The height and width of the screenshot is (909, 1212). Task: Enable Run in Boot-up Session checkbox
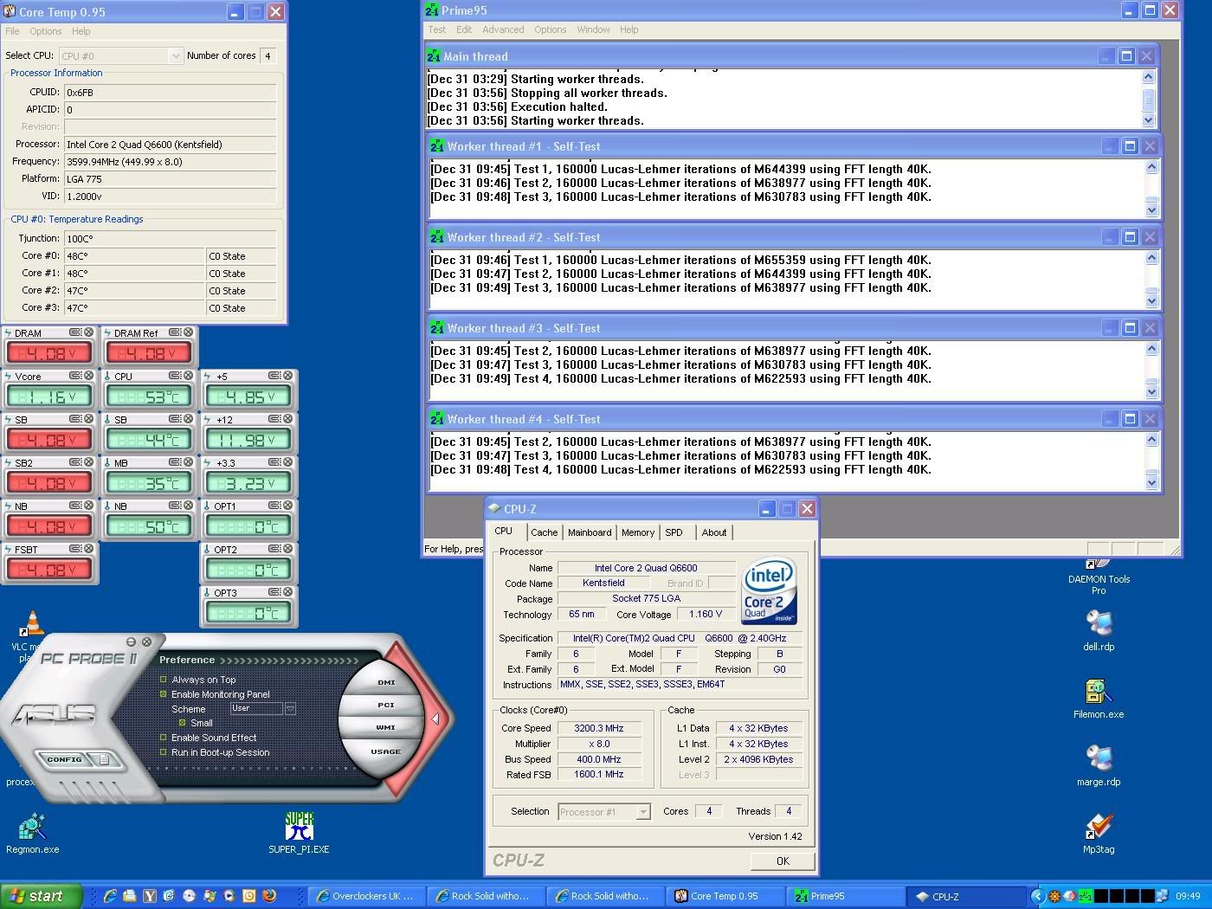(x=163, y=752)
